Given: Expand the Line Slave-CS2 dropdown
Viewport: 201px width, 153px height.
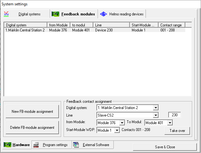Looking at the screenshot, I should pos(156,115).
